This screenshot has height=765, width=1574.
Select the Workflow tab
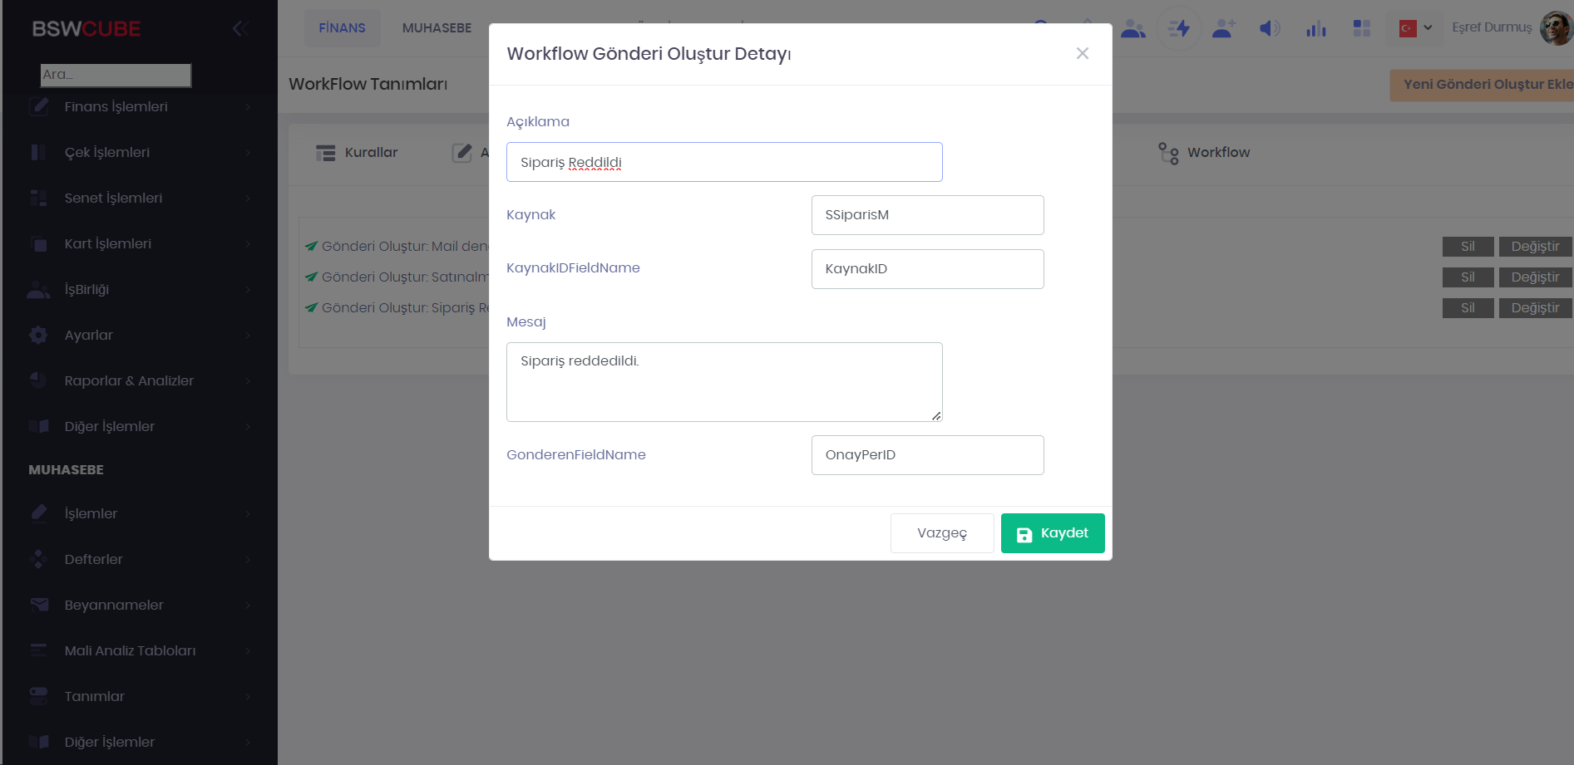[x=1204, y=153]
